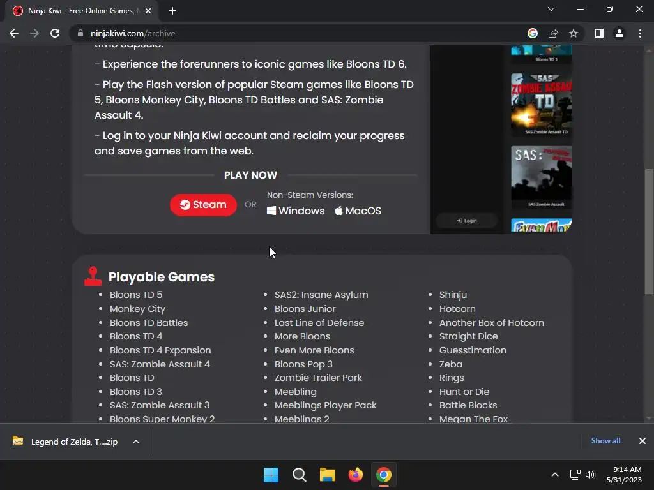Click the browser forward arrow
Viewport: 654px width, 490px height.
34,33
